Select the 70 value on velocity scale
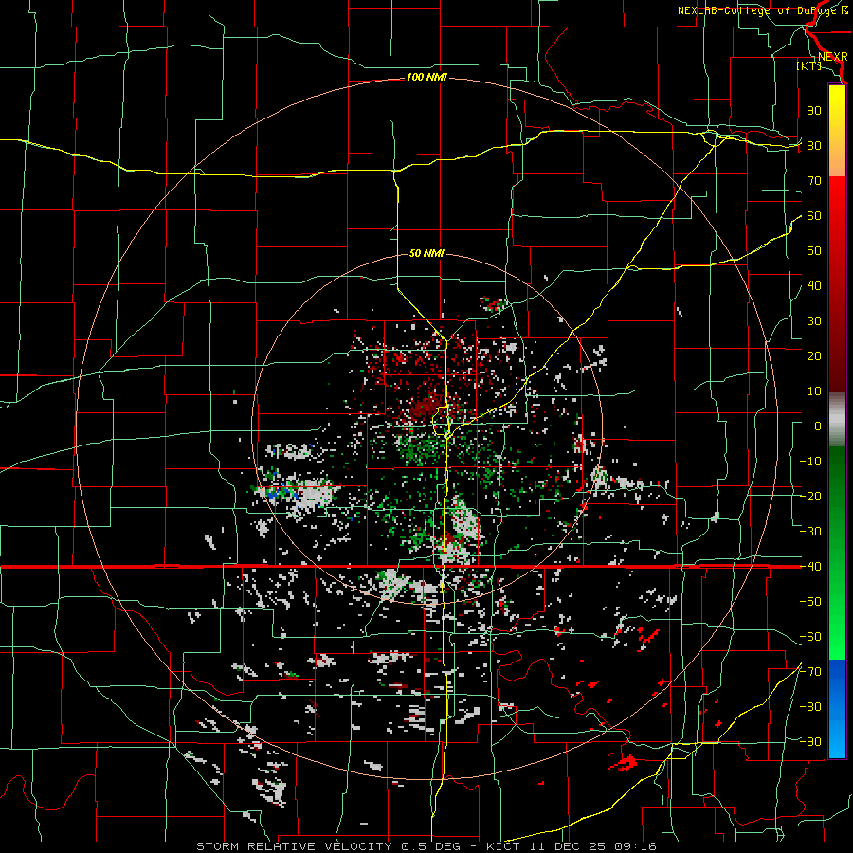 (x=814, y=181)
